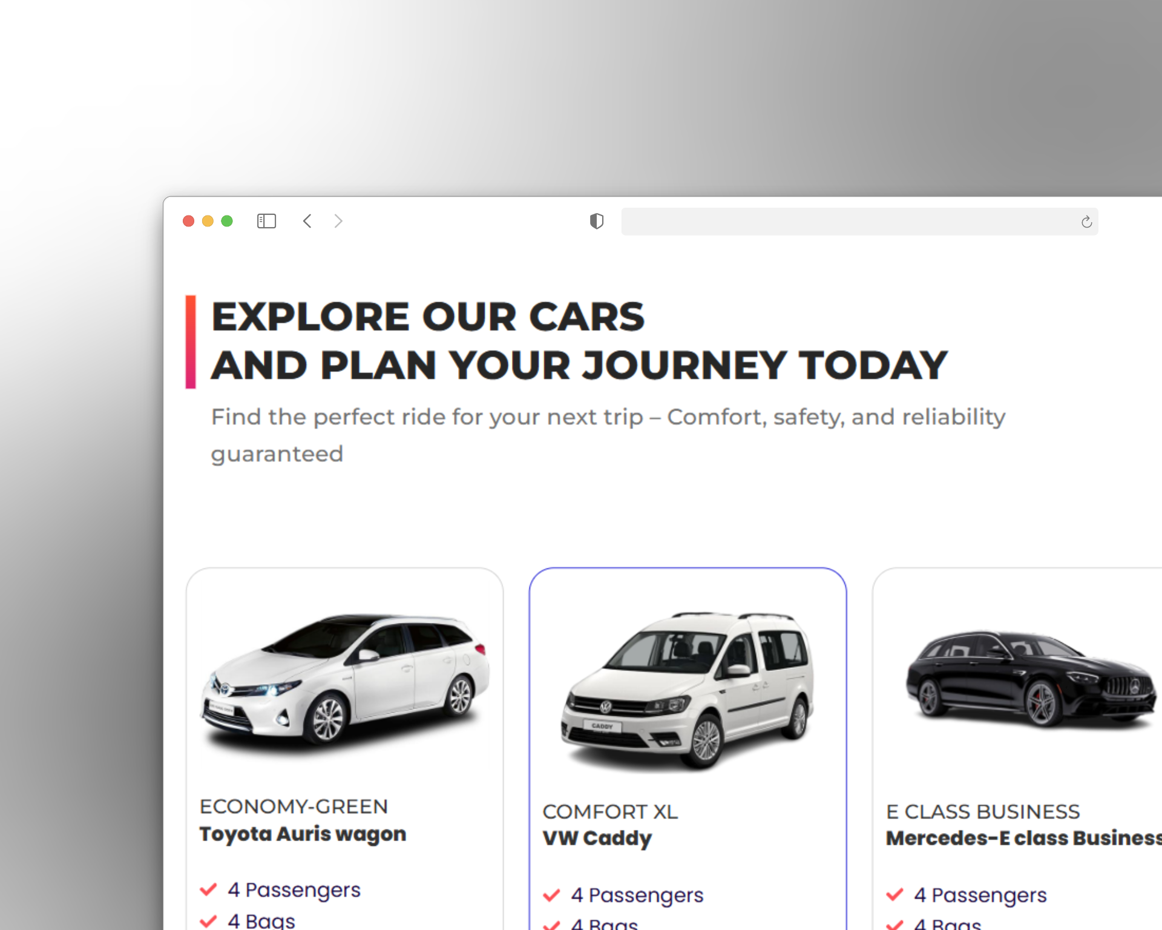Click the E CLASS BUSINESS label
Viewport: 1162px width, 930px height.
point(982,811)
